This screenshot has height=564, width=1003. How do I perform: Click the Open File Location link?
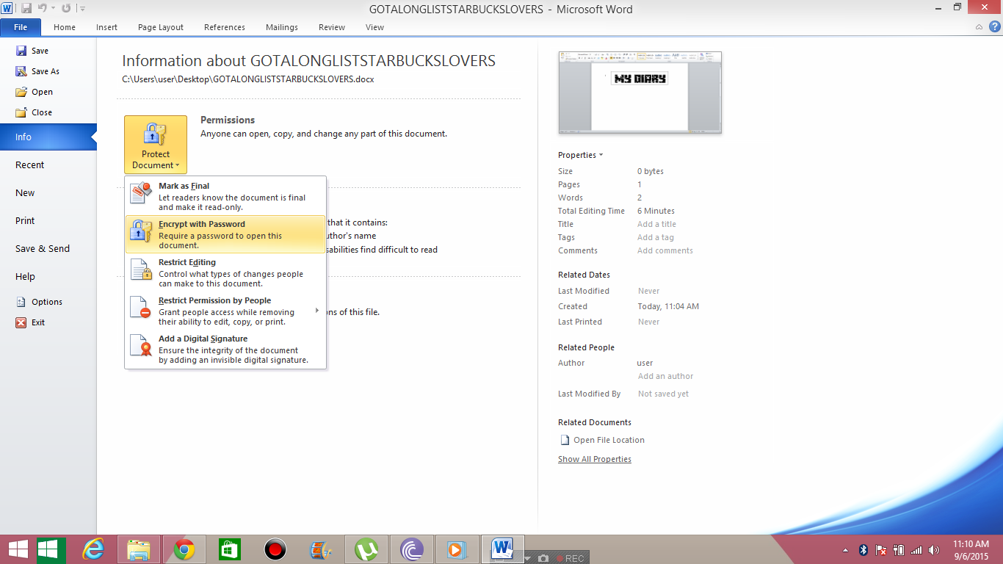609,440
